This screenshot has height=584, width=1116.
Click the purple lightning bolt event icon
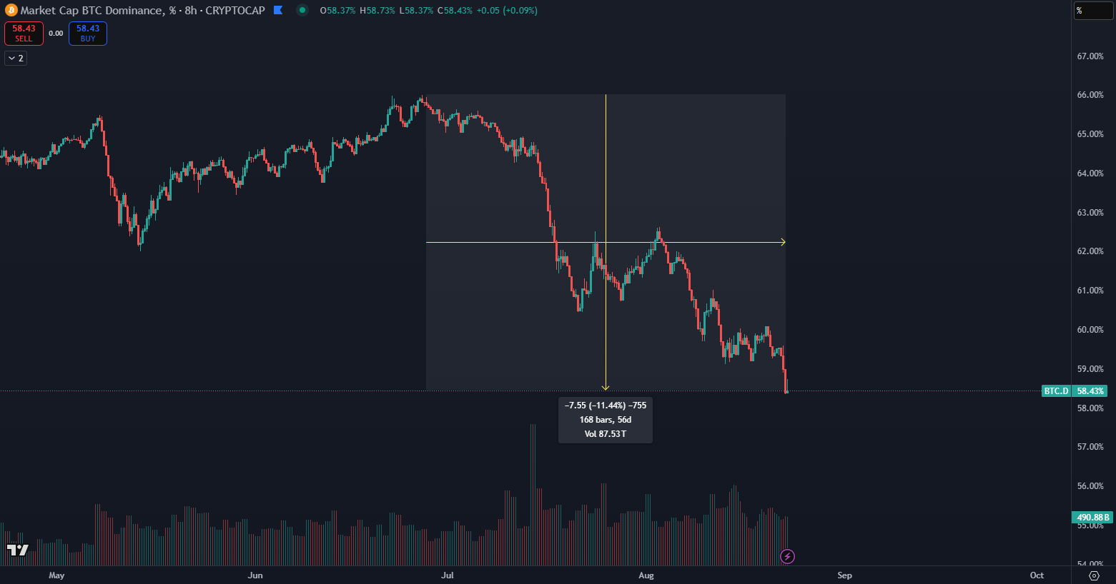(x=787, y=556)
